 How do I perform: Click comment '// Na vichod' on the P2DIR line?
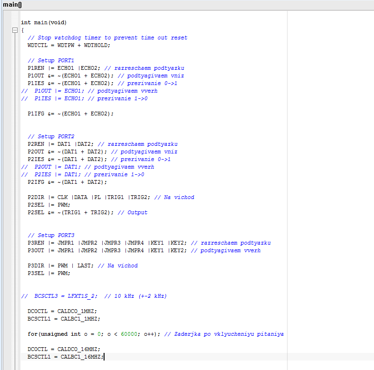pyautogui.click(x=174, y=198)
